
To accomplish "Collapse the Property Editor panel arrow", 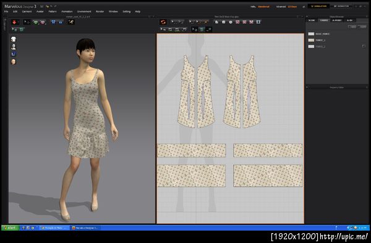I will [307, 88].
